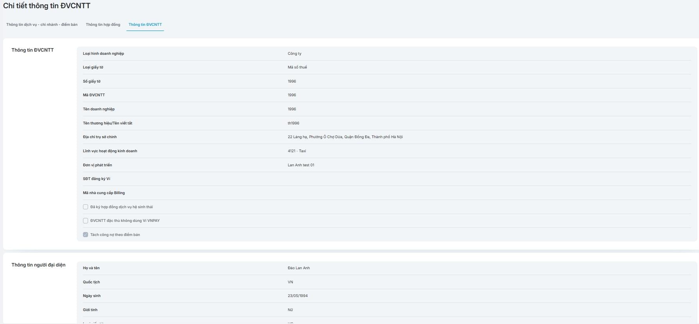Click the 22 Láng hạ head office address
Image resolution: width=699 pixels, height=324 pixels.
(345, 137)
